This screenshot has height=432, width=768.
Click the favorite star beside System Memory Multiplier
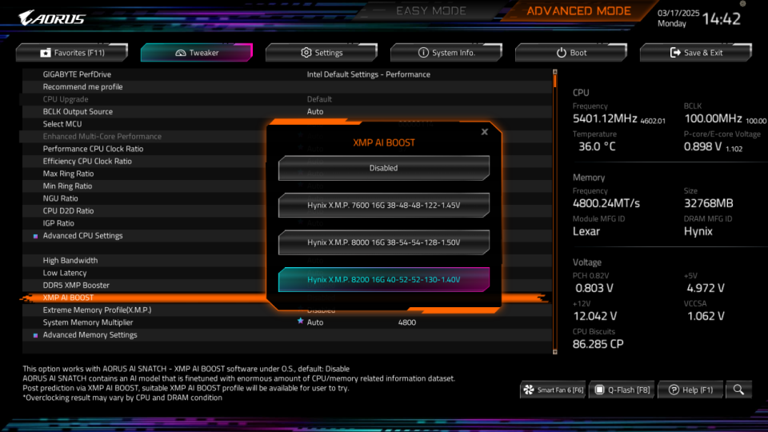tap(300, 322)
